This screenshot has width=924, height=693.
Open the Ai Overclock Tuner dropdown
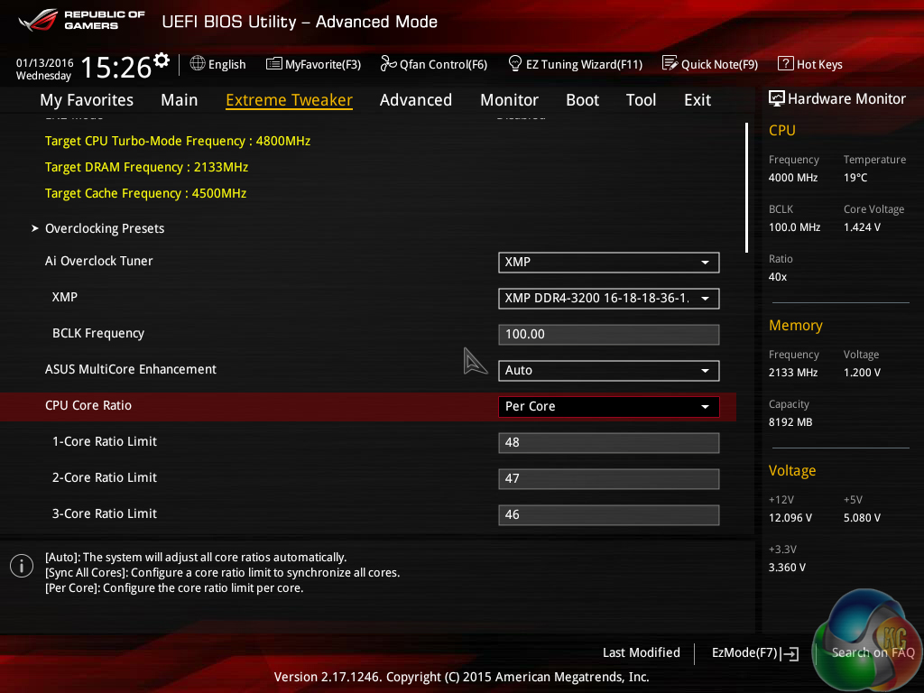pos(609,263)
